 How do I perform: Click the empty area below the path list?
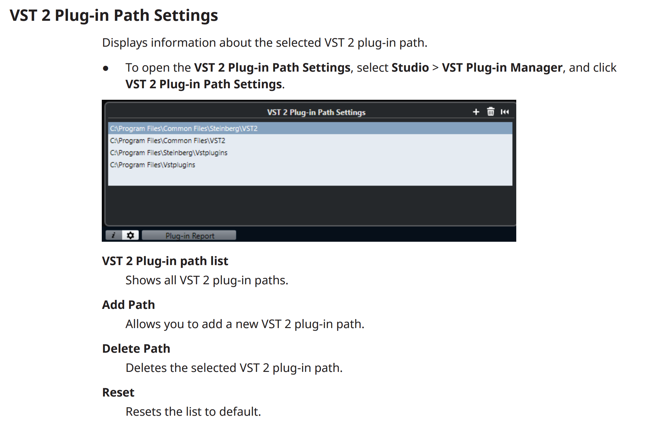[x=310, y=178]
